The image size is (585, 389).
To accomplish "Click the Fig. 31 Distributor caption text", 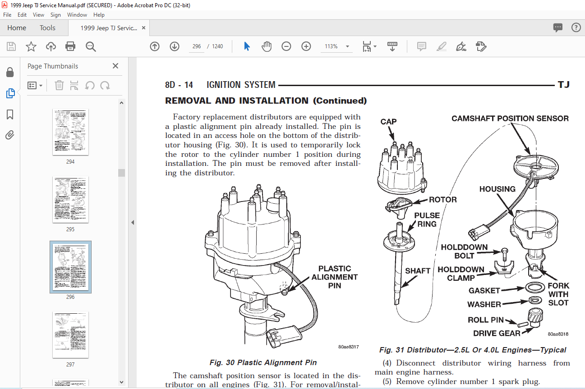I will point(473,350).
